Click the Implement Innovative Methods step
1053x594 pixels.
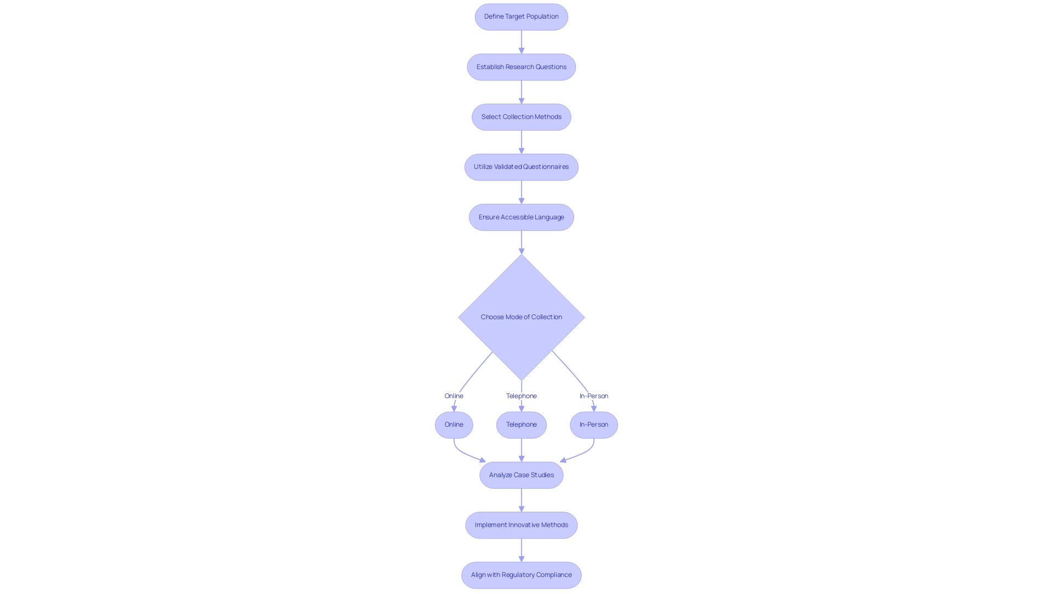point(520,524)
